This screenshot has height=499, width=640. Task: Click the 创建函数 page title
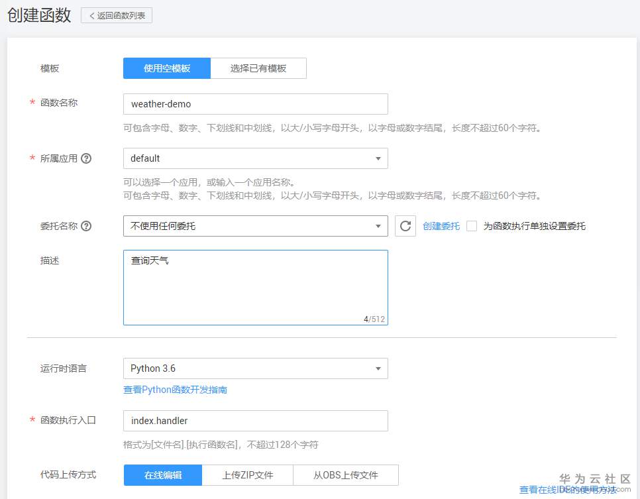click(39, 15)
